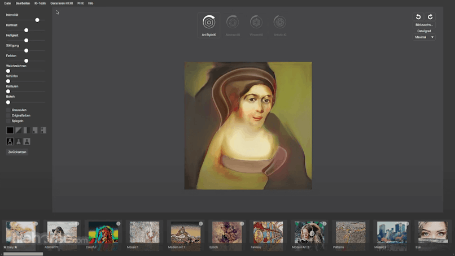Open the Detailgrad Maximal dropdown
Viewport: 455px width, 256px height.
(x=424, y=37)
